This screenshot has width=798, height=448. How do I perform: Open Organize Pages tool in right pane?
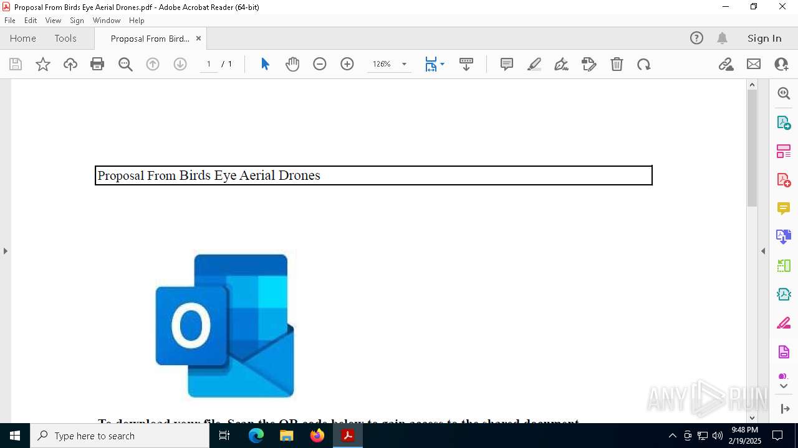784,151
